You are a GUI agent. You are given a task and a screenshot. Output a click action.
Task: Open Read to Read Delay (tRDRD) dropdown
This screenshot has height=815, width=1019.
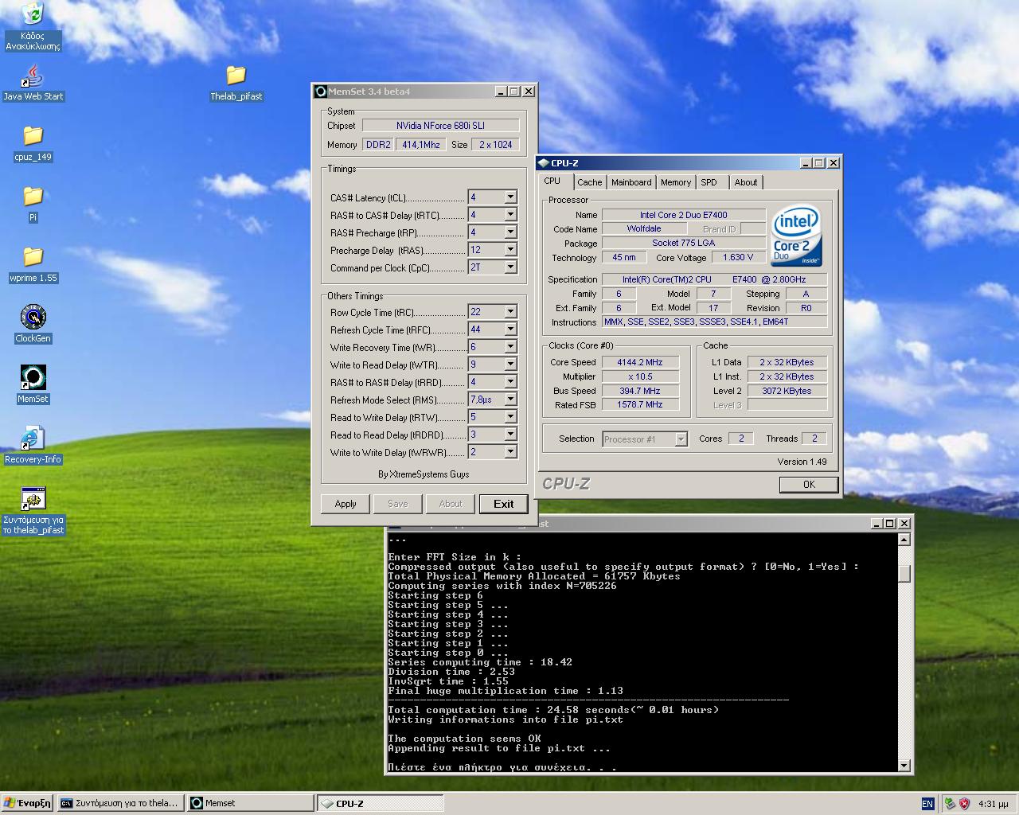click(x=510, y=435)
